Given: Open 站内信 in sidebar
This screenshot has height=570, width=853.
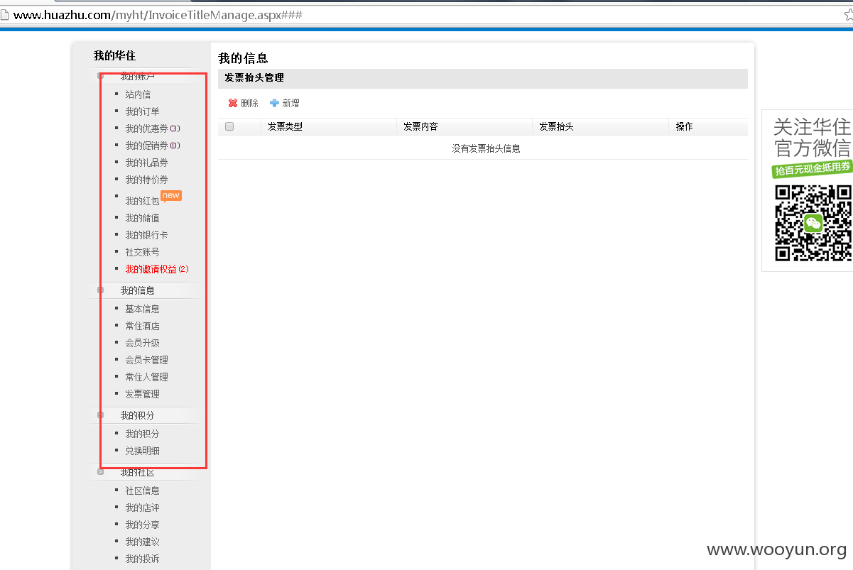Looking at the screenshot, I should click(138, 94).
